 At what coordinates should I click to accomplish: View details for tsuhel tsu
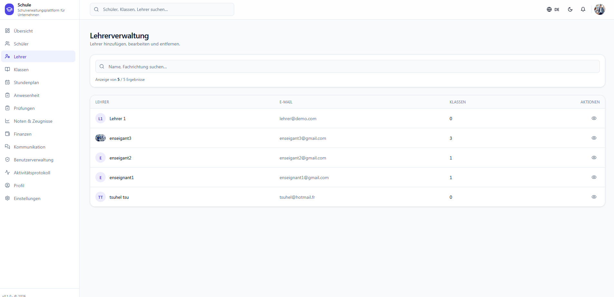click(594, 197)
